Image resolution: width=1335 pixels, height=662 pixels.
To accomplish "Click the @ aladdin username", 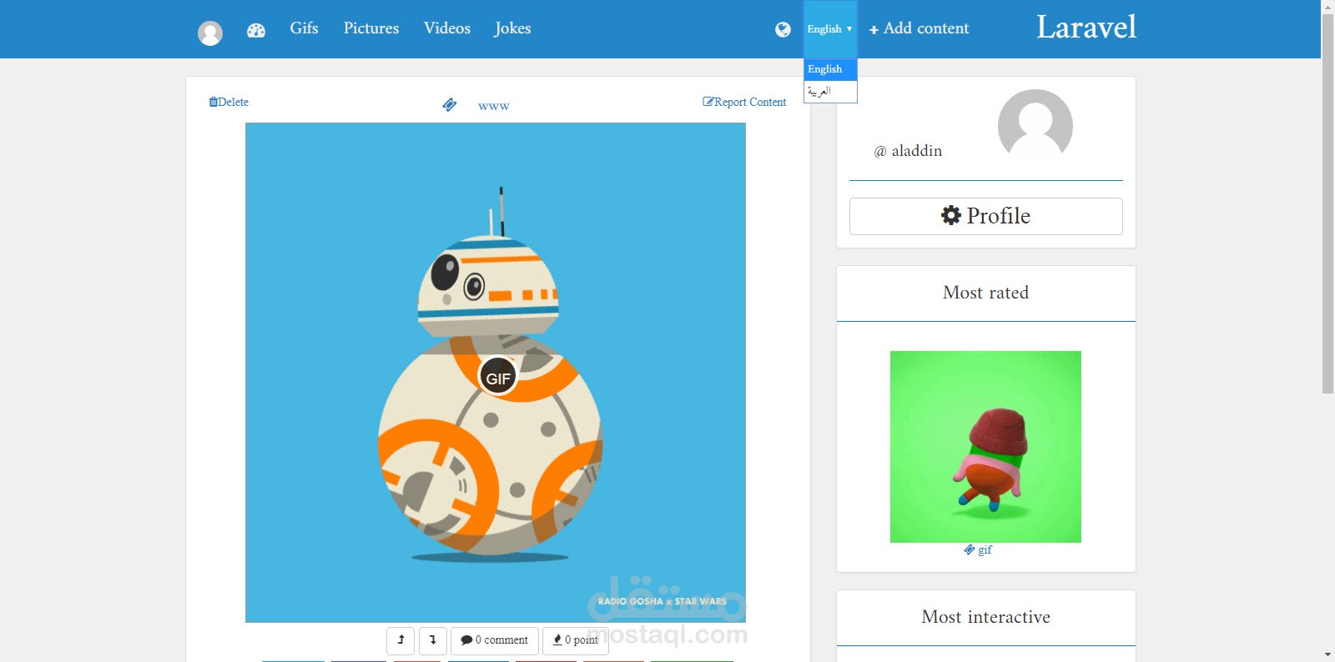I will pyautogui.click(x=908, y=151).
